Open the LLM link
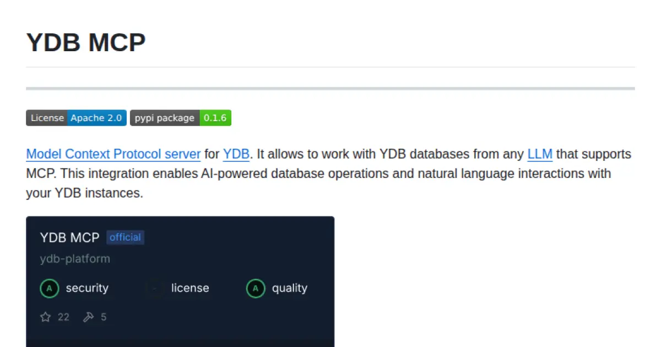The image size is (661, 347). [x=540, y=154]
